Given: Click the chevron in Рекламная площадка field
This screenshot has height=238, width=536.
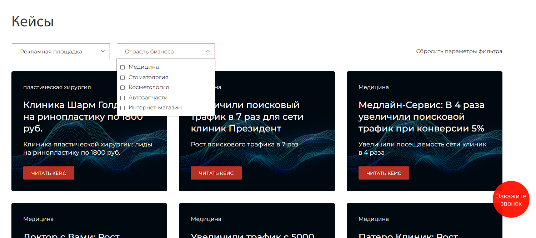Looking at the screenshot, I should tap(103, 51).
